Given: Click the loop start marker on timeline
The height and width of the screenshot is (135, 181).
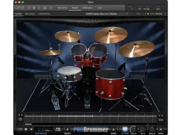Looking at the screenshot, I should pyautogui.click(x=59, y=116).
